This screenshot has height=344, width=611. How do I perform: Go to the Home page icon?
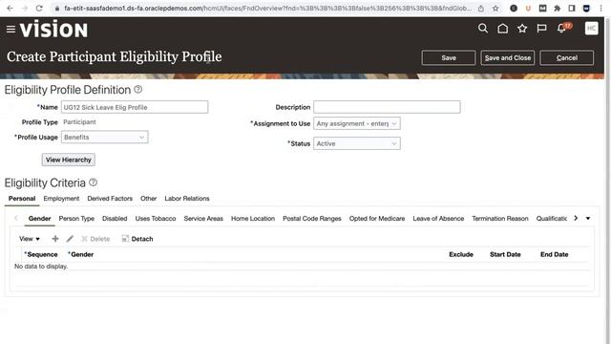click(503, 28)
